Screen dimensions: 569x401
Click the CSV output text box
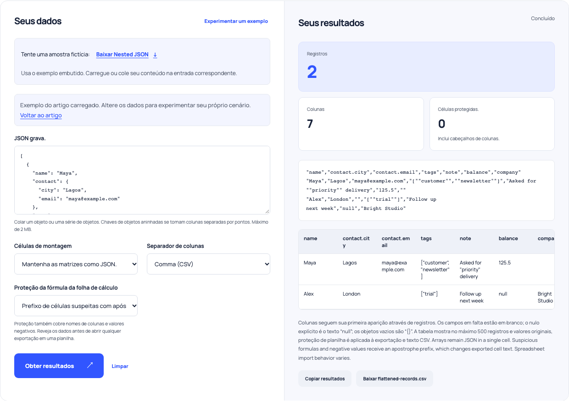(426, 190)
